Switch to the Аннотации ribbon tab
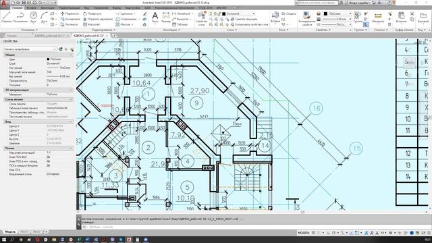This screenshot has height=243, width=432. coord(47,8)
